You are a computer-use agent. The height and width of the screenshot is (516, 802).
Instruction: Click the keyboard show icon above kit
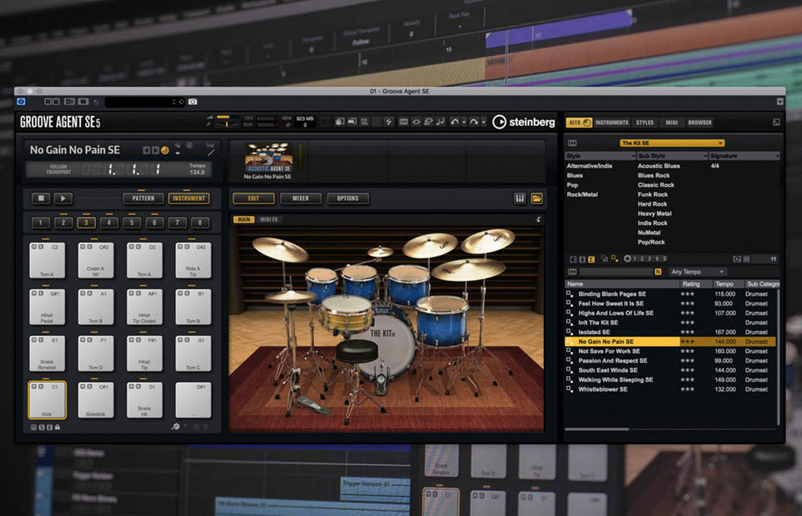click(x=520, y=198)
